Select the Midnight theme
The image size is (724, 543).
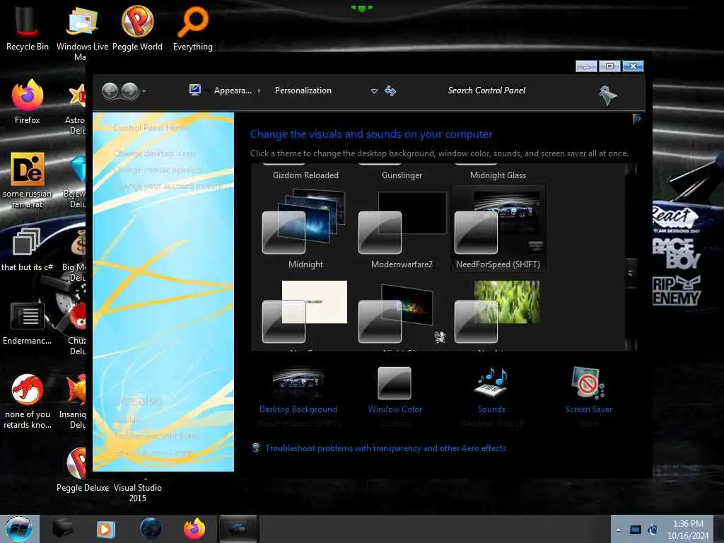[x=305, y=228]
